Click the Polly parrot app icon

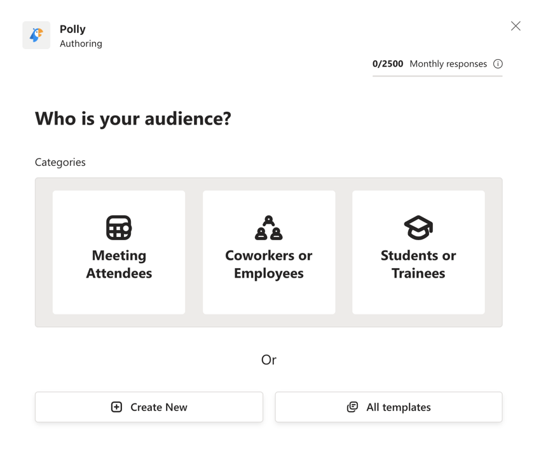point(36,35)
